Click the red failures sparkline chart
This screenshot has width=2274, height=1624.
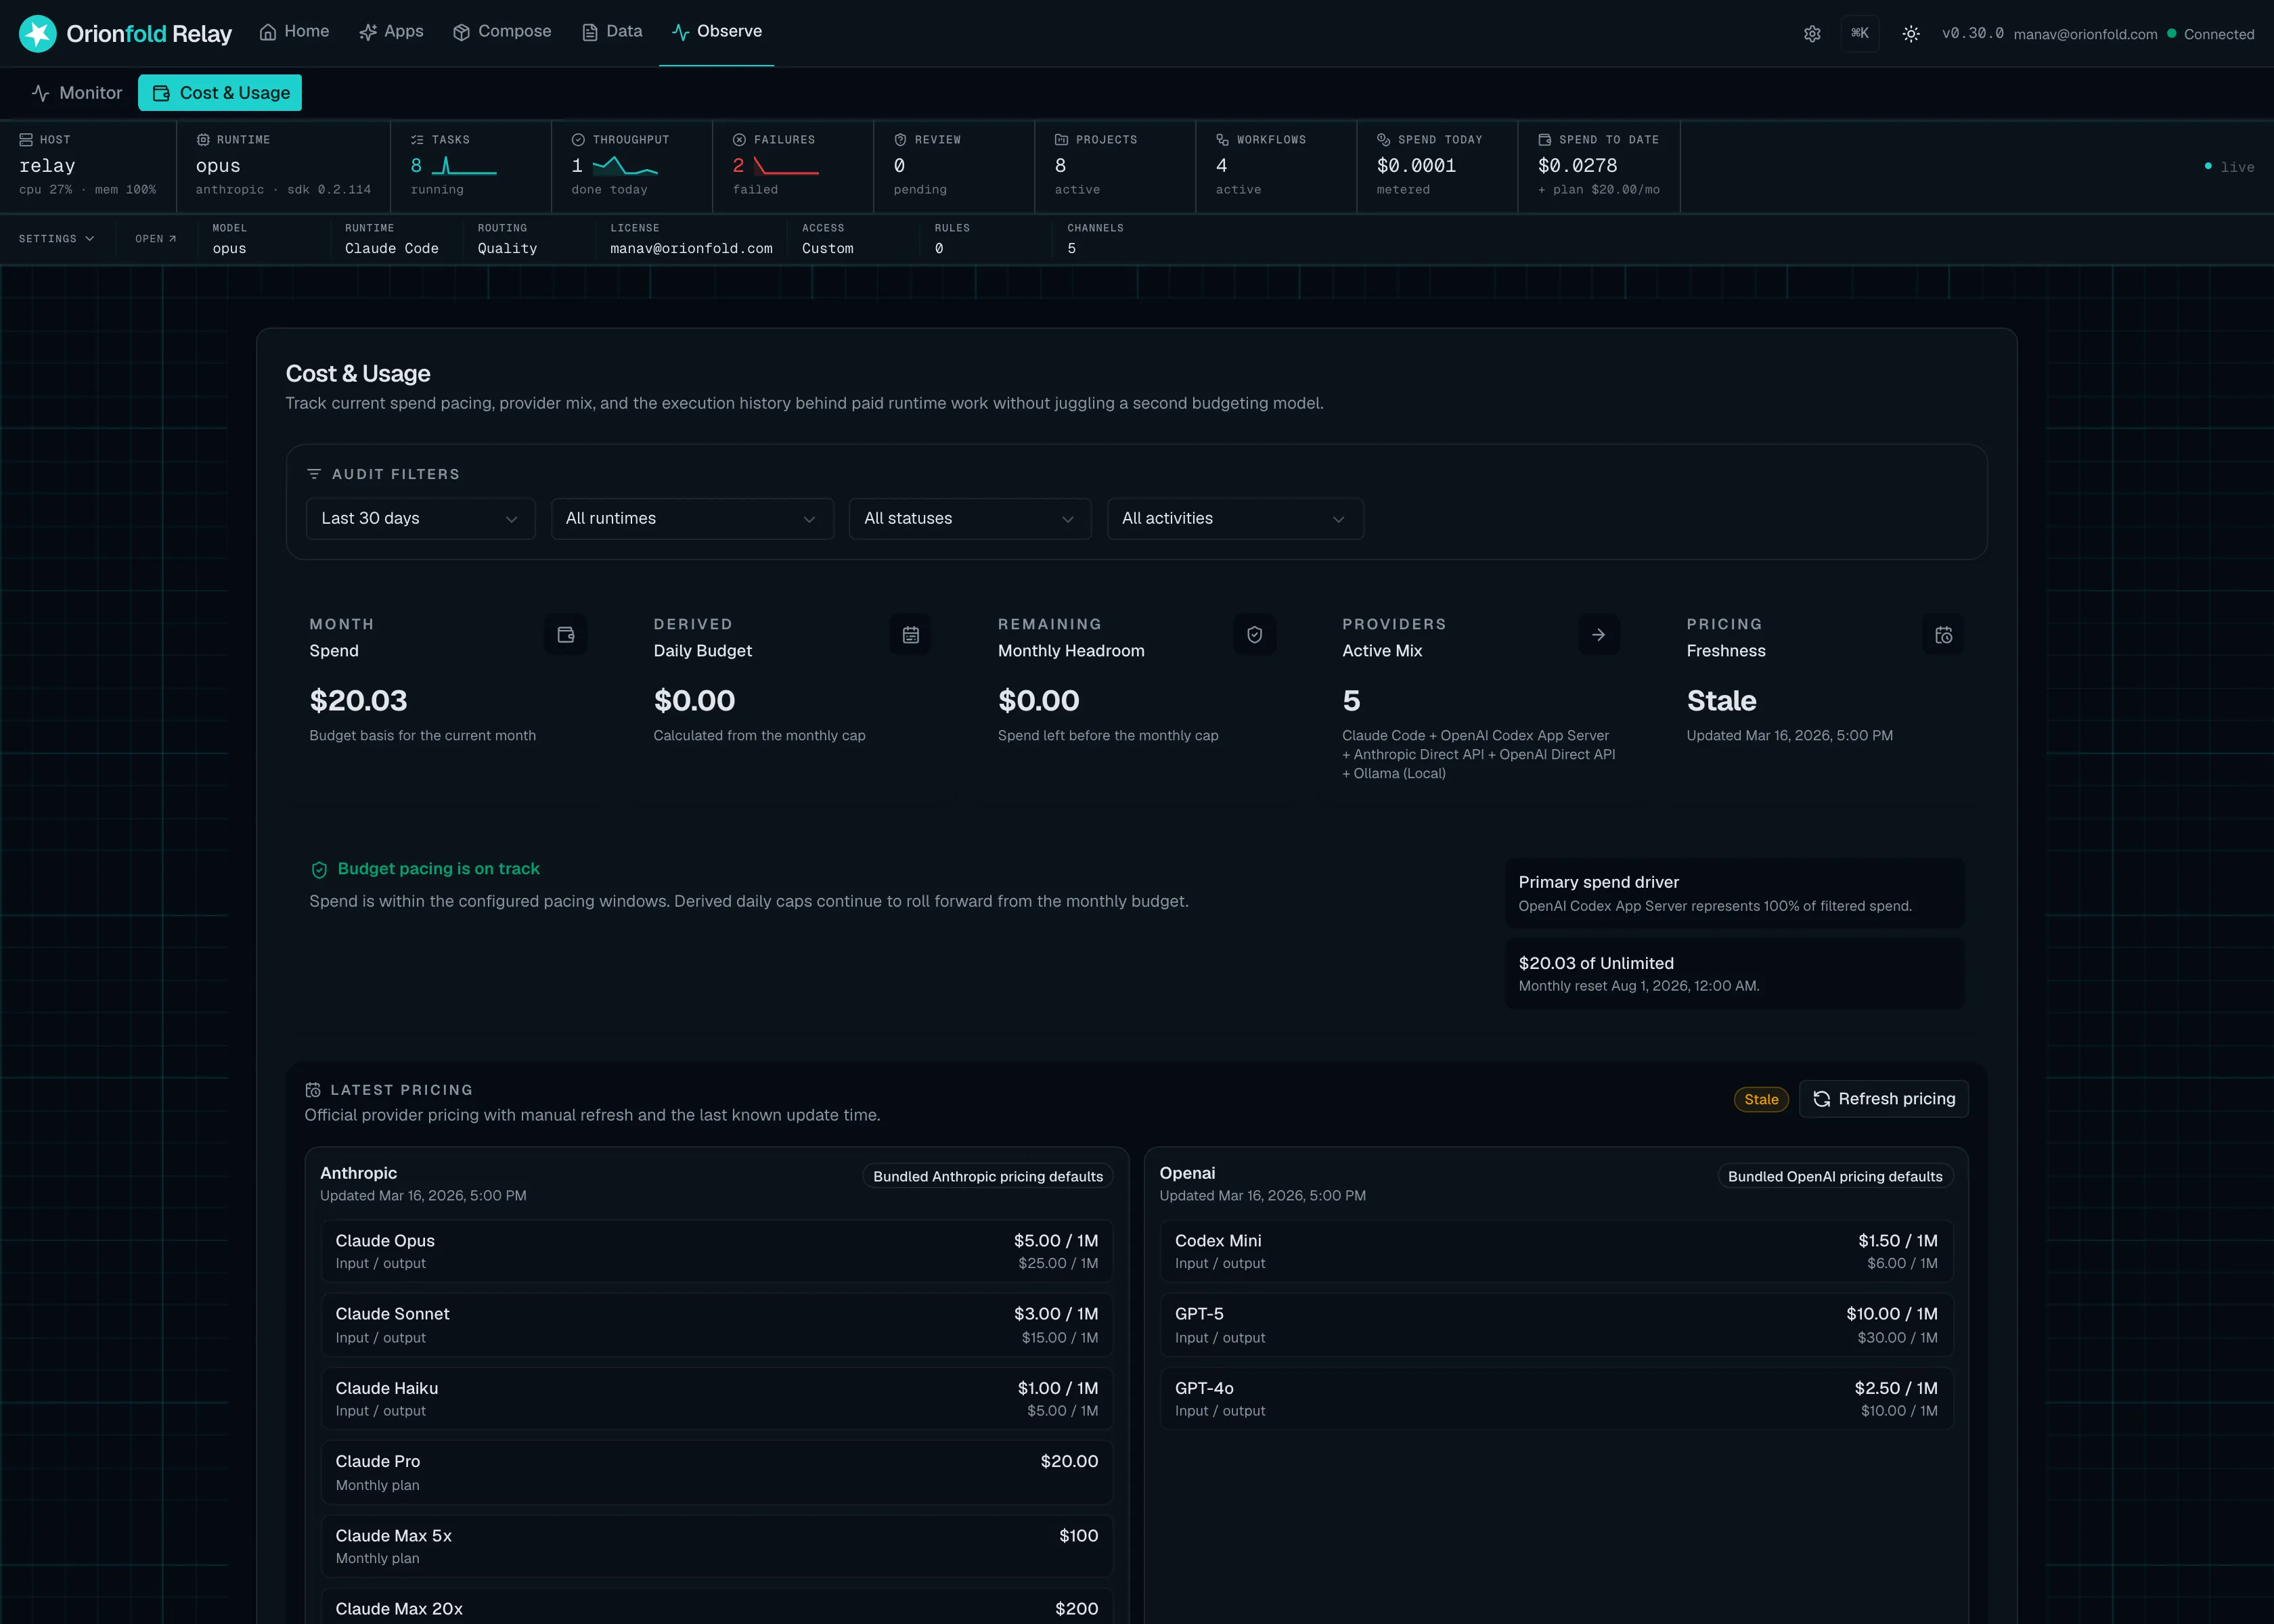pyautogui.click(x=786, y=166)
